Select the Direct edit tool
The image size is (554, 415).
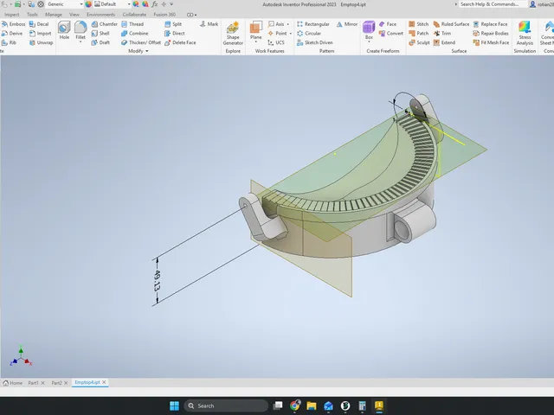(x=175, y=33)
